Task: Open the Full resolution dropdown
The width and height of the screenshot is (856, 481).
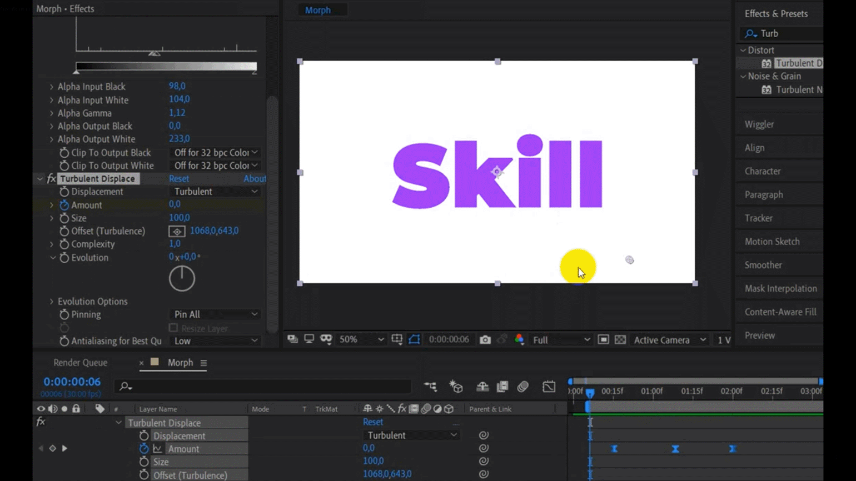Action: click(x=561, y=340)
